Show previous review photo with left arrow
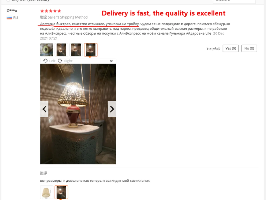Image resolution: width=266 pixels, height=200 pixels. [x=44, y=109]
